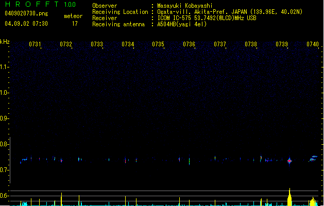Click the meteor count value 17
The image size is (324, 206).
[75, 24]
